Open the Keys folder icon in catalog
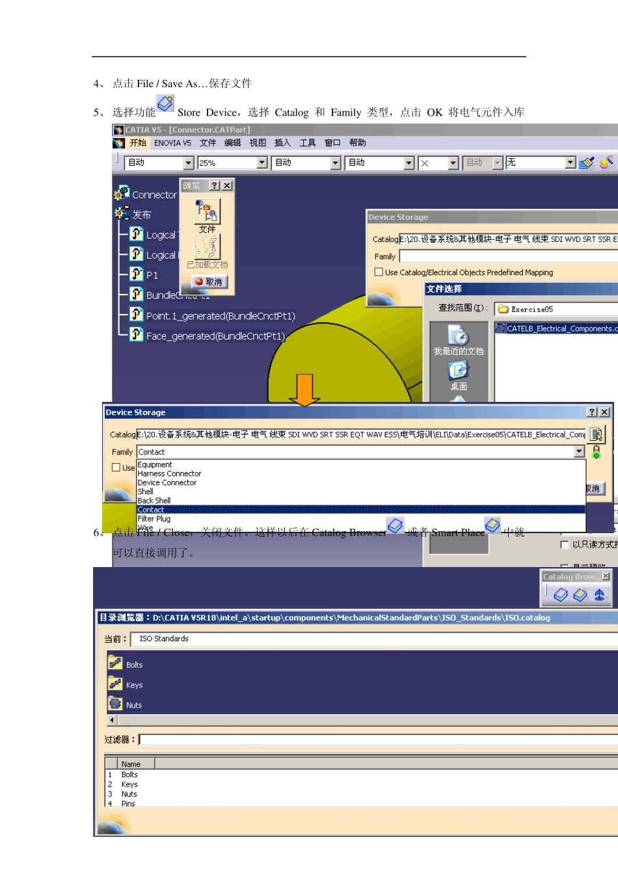The height and width of the screenshot is (874, 618). coord(115,683)
